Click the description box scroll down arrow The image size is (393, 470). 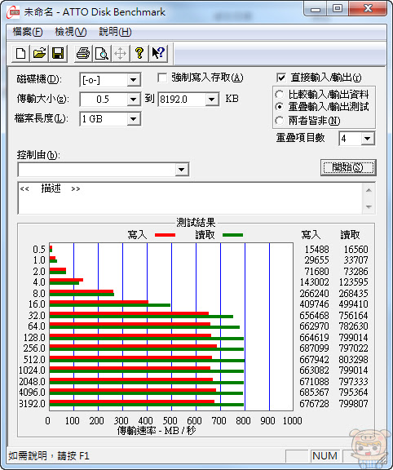tap(369, 206)
